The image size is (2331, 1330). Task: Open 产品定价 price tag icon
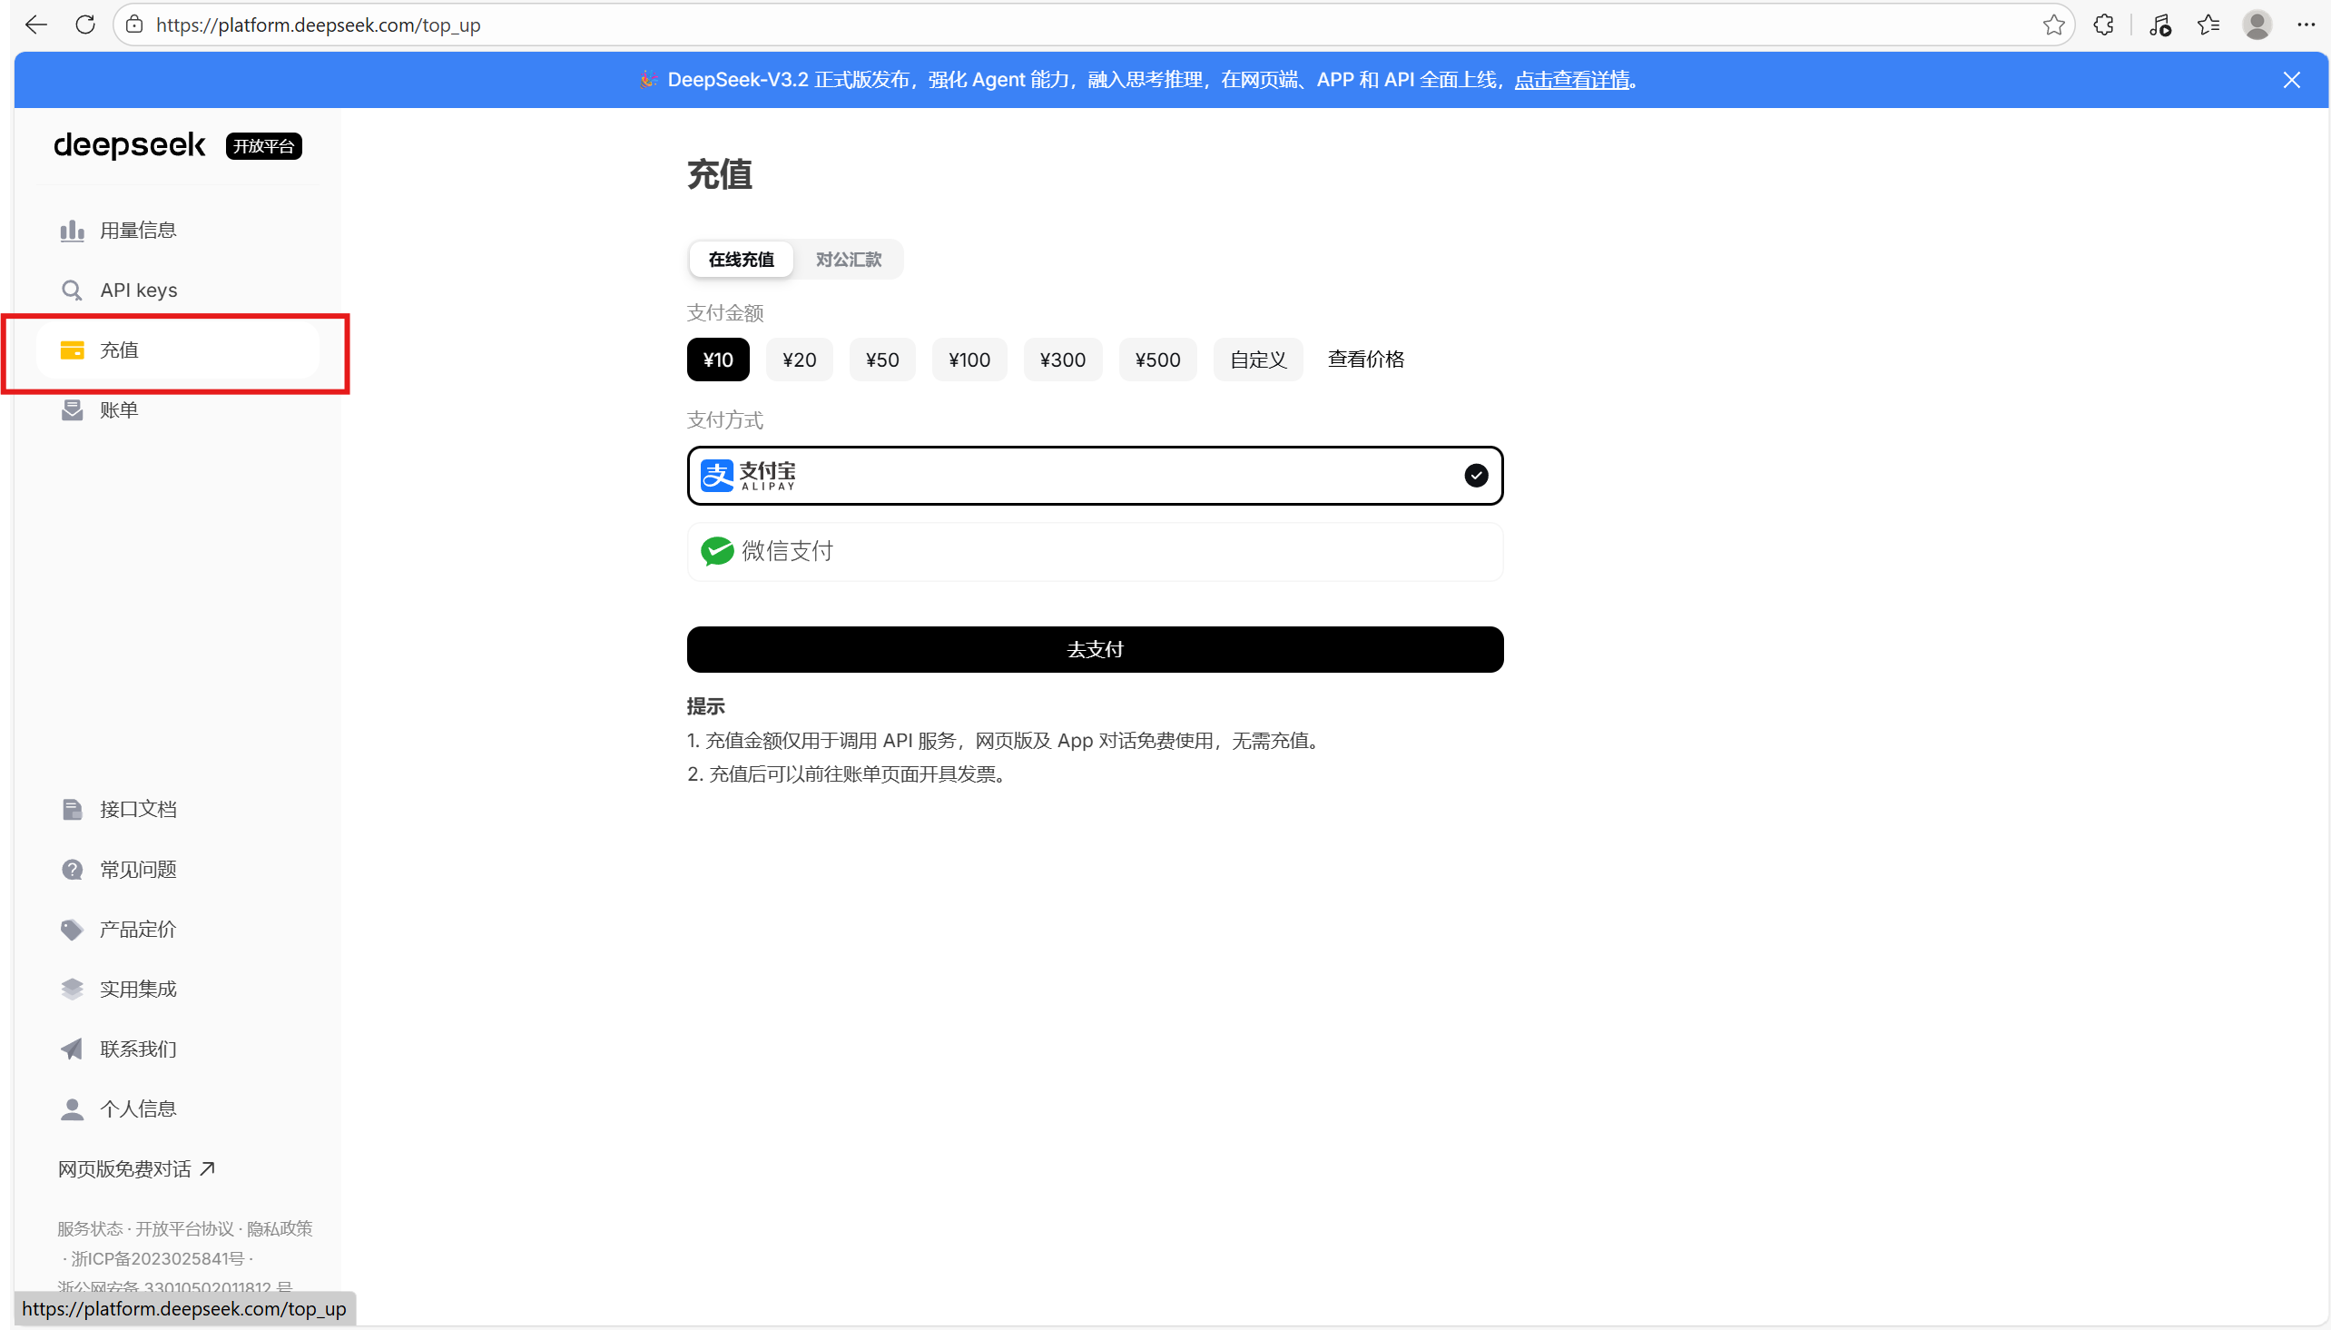click(71, 930)
